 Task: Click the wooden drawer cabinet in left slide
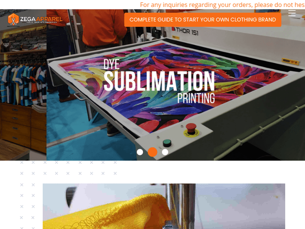23,127
